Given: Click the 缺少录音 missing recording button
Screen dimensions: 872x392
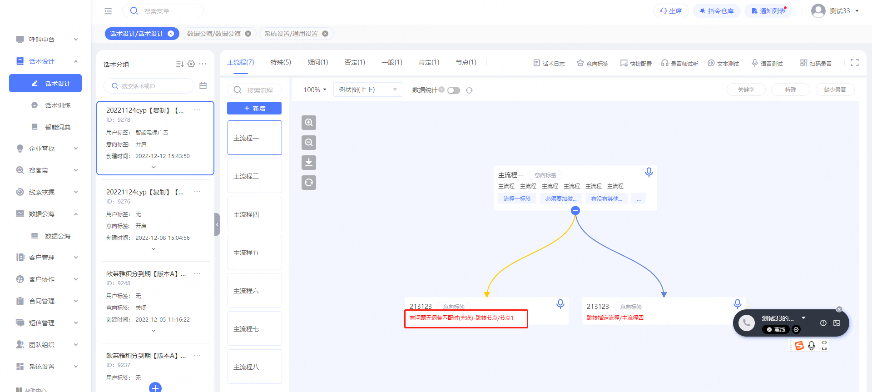Looking at the screenshot, I should [x=835, y=89].
